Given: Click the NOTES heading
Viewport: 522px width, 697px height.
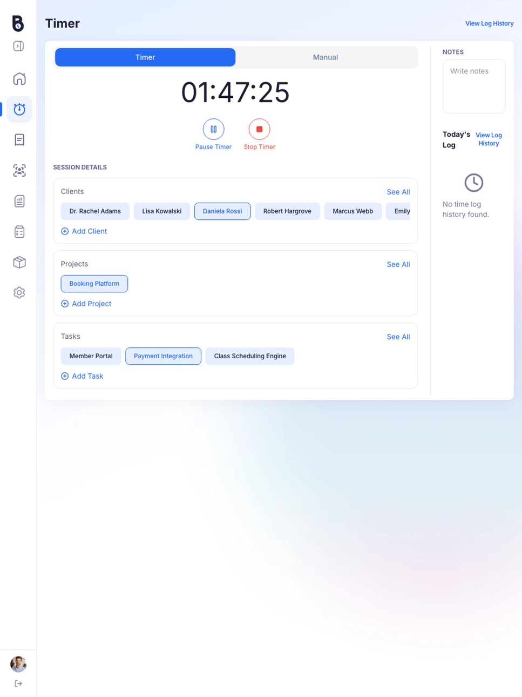Looking at the screenshot, I should click(x=453, y=52).
